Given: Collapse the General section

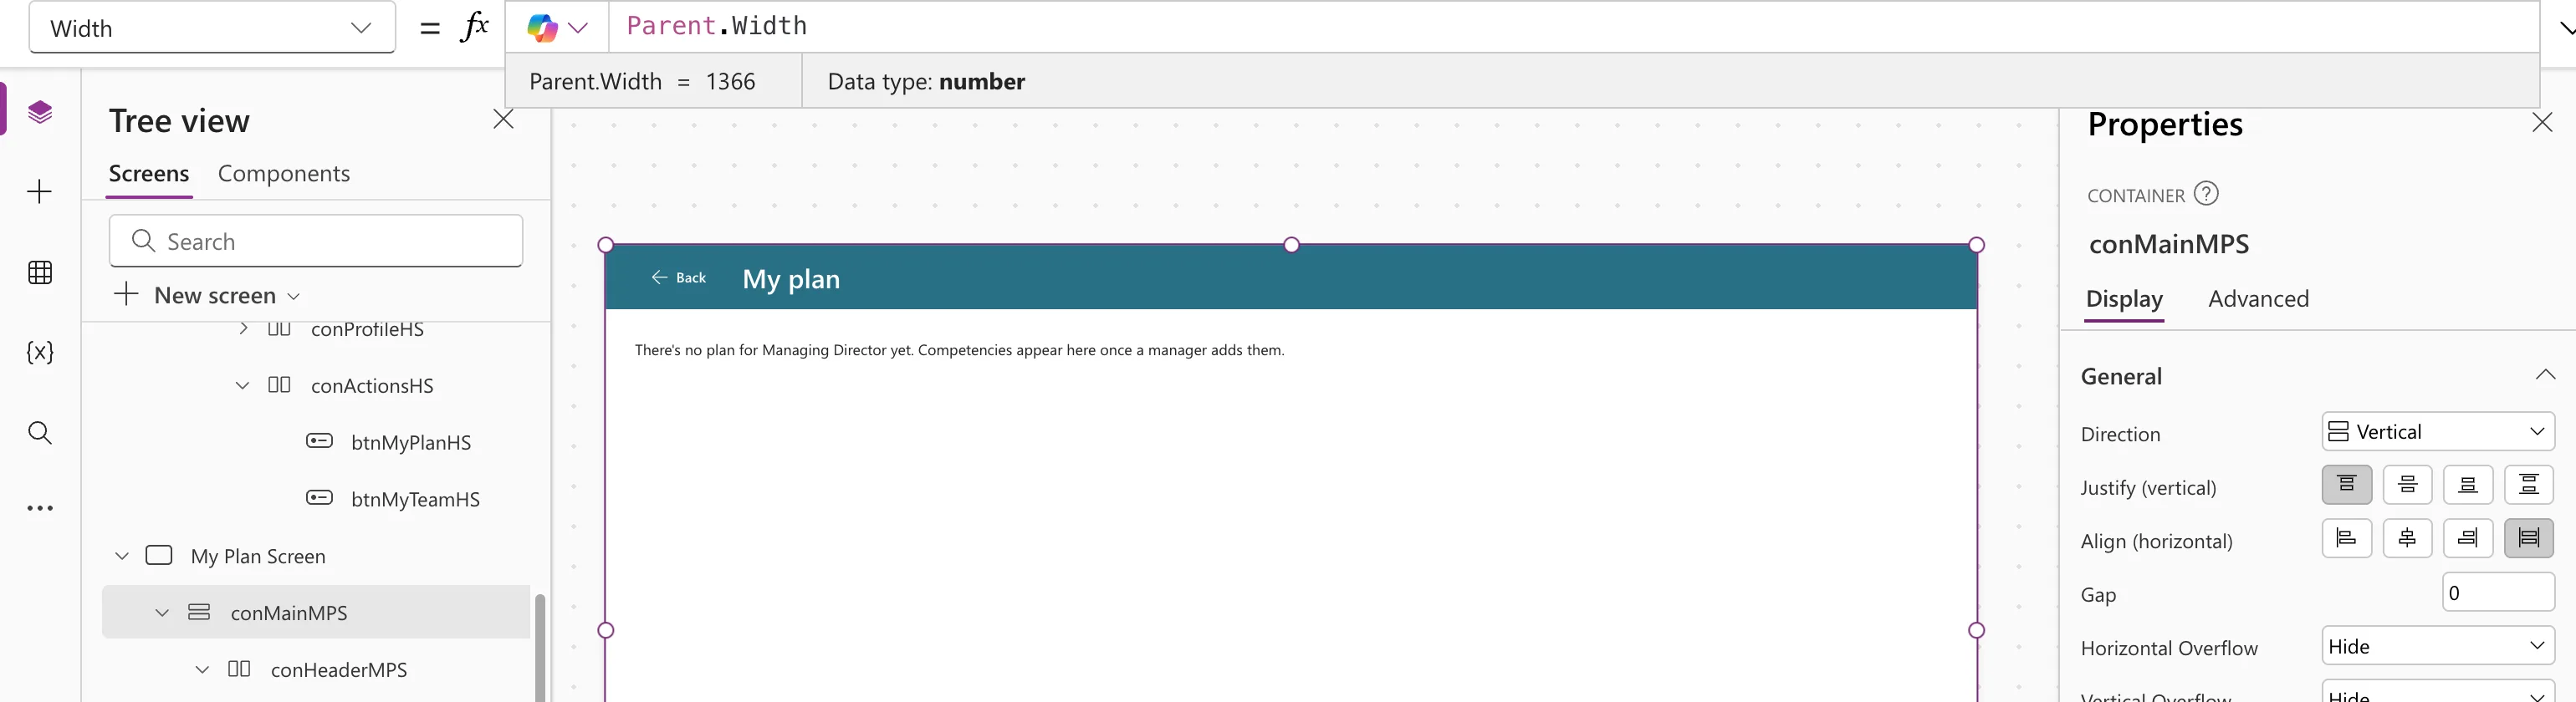Looking at the screenshot, I should tap(2545, 375).
